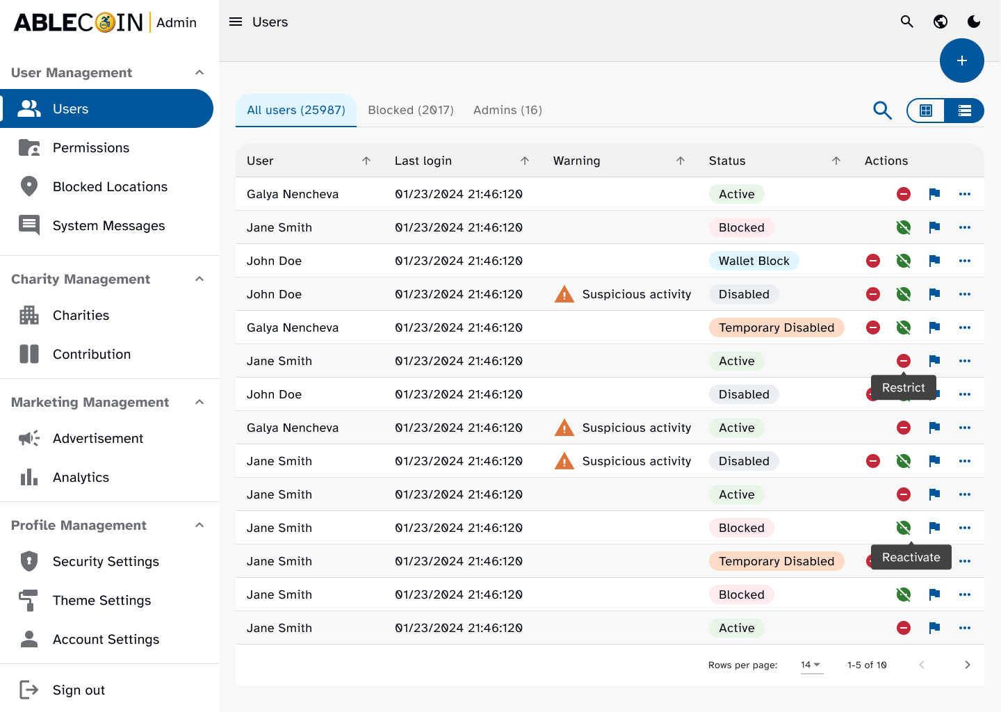Screen dimensions: 1001x712
Task: Collapse the Charity Management section
Action: (200, 279)
